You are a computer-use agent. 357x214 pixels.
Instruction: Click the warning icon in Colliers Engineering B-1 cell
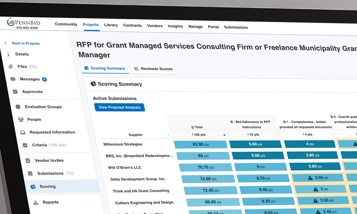[x=316, y=200]
